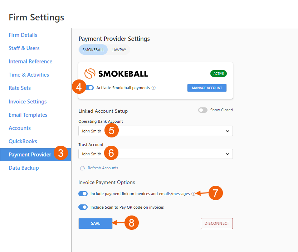Click the DISCONNECT button
Image resolution: width=298 pixels, height=252 pixels.
(x=217, y=223)
